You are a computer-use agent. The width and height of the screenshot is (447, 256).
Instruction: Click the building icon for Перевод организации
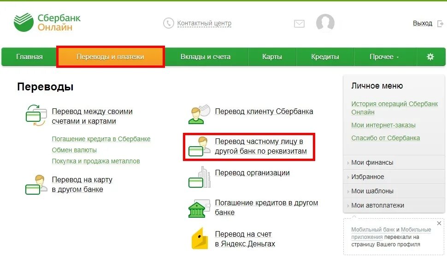(x=199, y=177)
